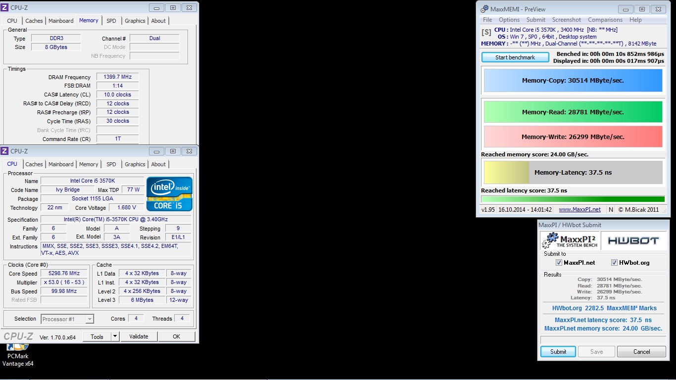Click the OK button in CPU-Z
Screen dimensions: 676x380
[x=177, y=336]
